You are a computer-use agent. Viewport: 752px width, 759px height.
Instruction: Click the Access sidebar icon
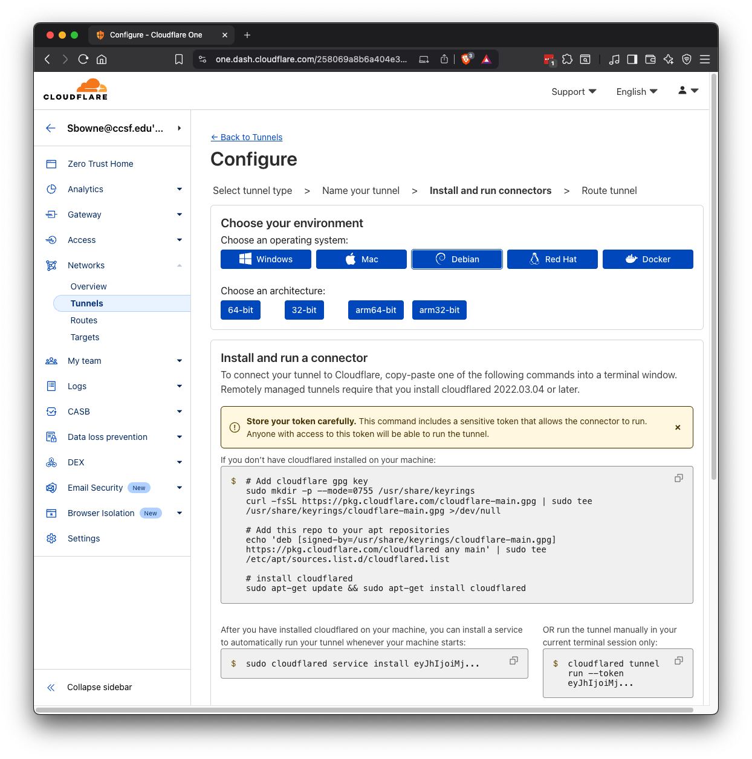pos(51,240)
